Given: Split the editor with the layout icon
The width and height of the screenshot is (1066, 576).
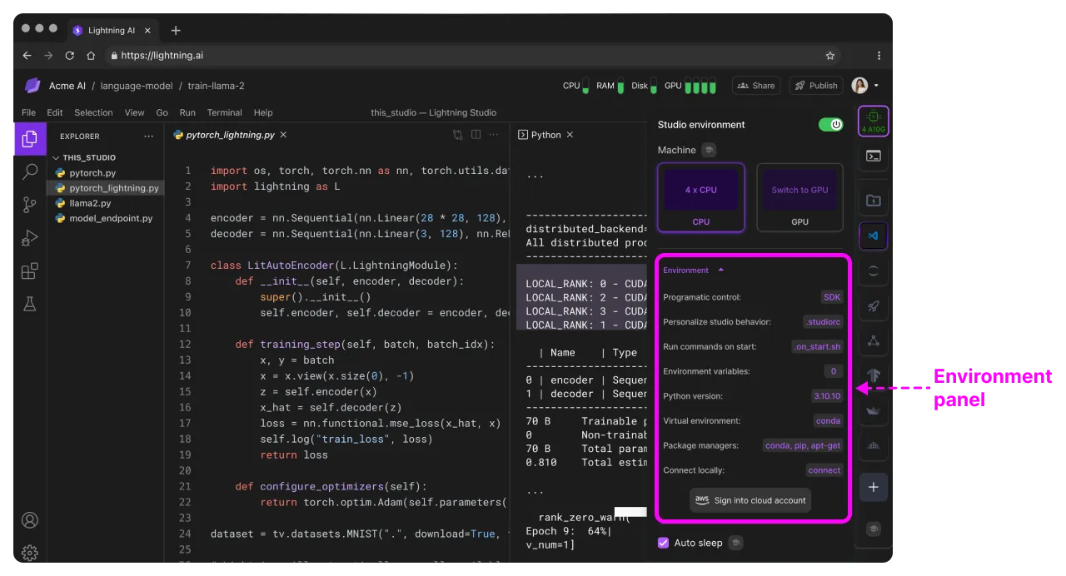Looking at the screenshot, I should coord(476,135).
